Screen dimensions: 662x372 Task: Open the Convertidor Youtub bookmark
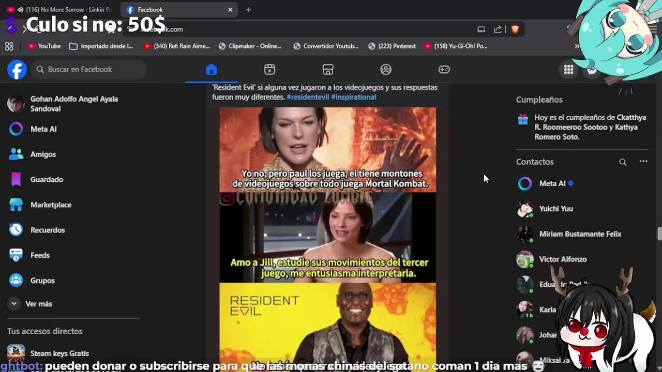(x=326, y=46)
